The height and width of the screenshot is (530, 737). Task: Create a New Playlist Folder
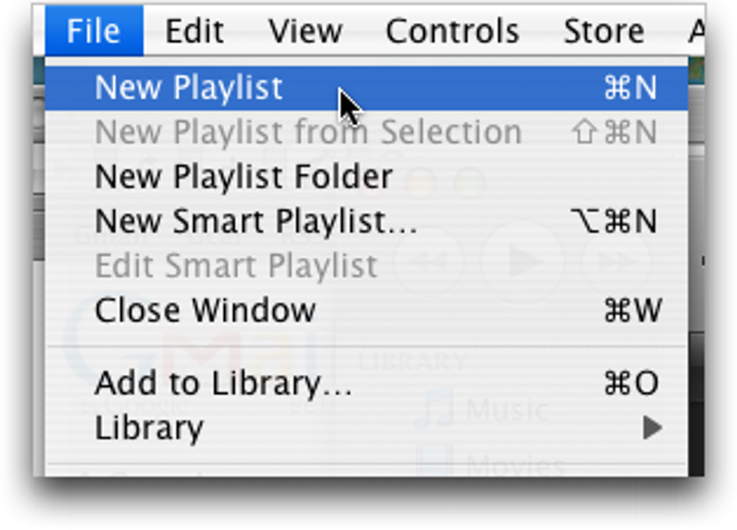click(x=244, y=177)
